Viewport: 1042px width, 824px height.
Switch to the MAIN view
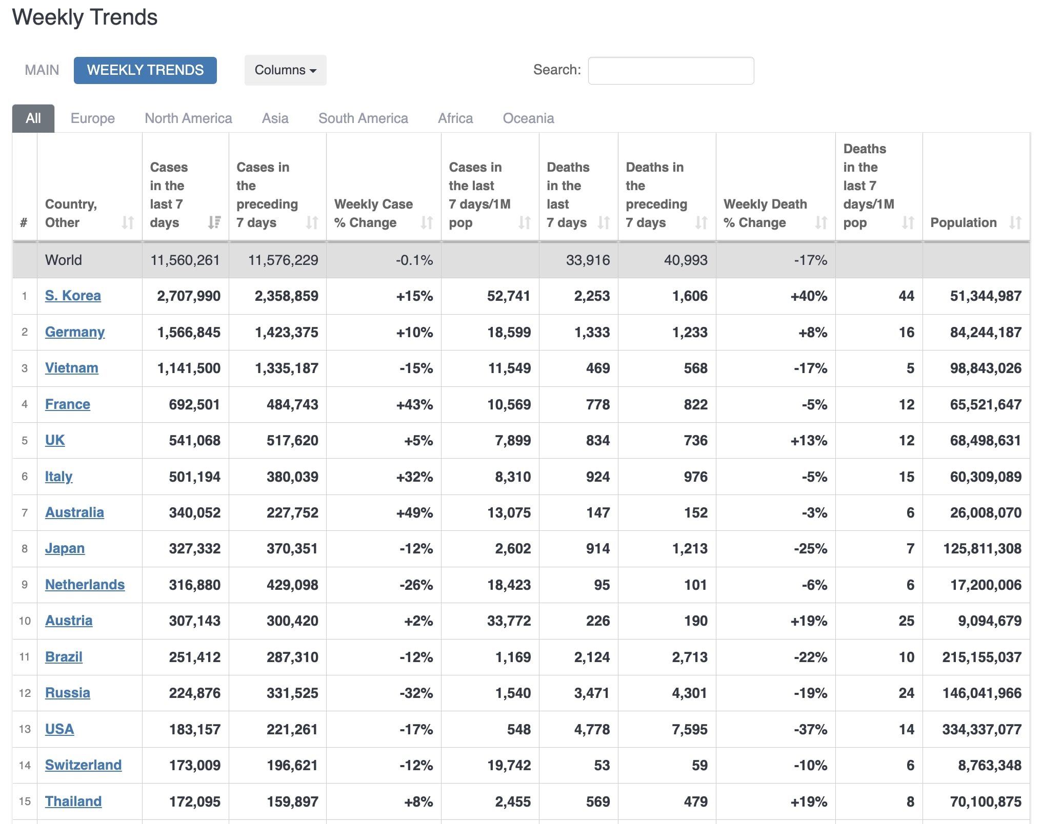42,70
